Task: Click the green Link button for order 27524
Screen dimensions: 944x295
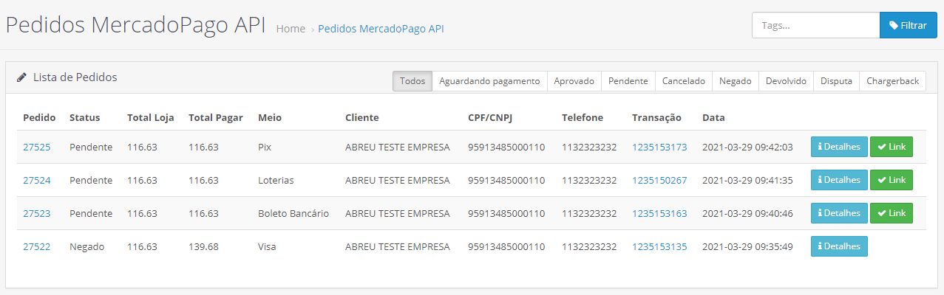Action: 891,180
